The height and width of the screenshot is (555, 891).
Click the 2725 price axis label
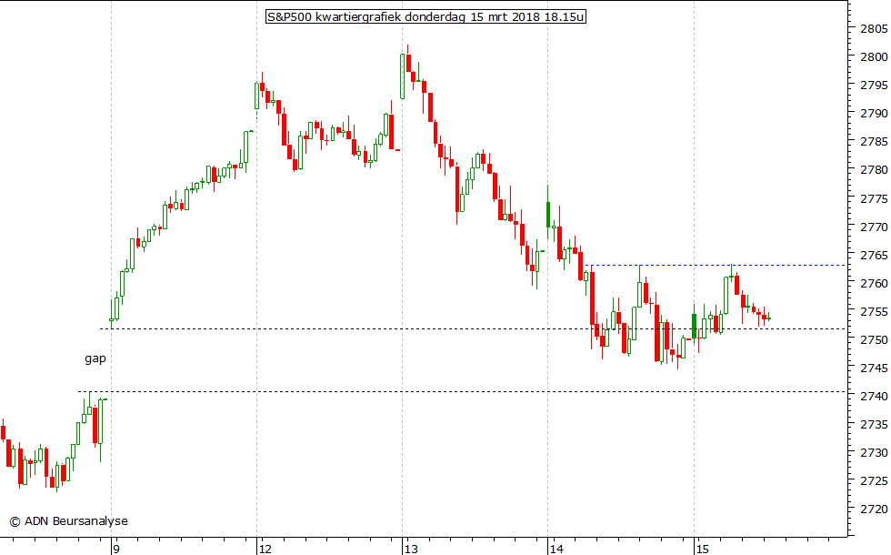[x=874, y=481]
